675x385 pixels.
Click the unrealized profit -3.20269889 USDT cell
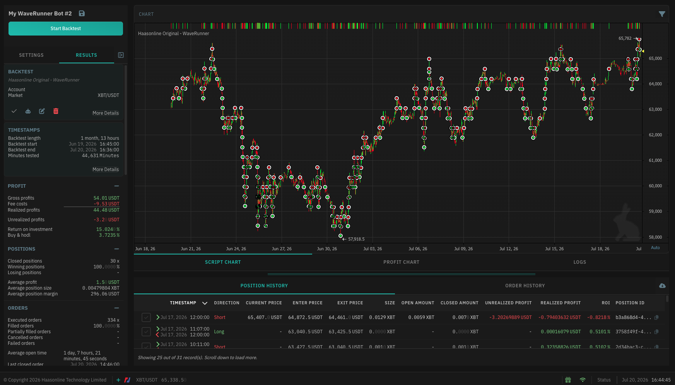[x=510, y=317]
